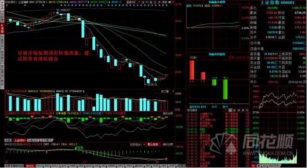Open the 优化组合1 dropdown

[138, 145]
